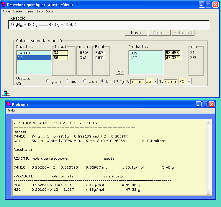Open the atm pressure unit dropdown
221x207 pixels.
[155, 81]
